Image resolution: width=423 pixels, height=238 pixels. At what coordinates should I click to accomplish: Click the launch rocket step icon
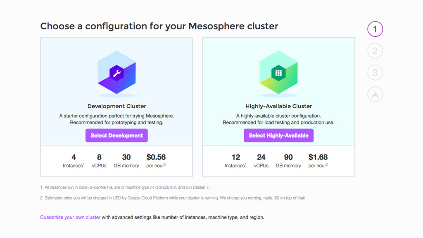pyautogui.click(x=375, y=94)
